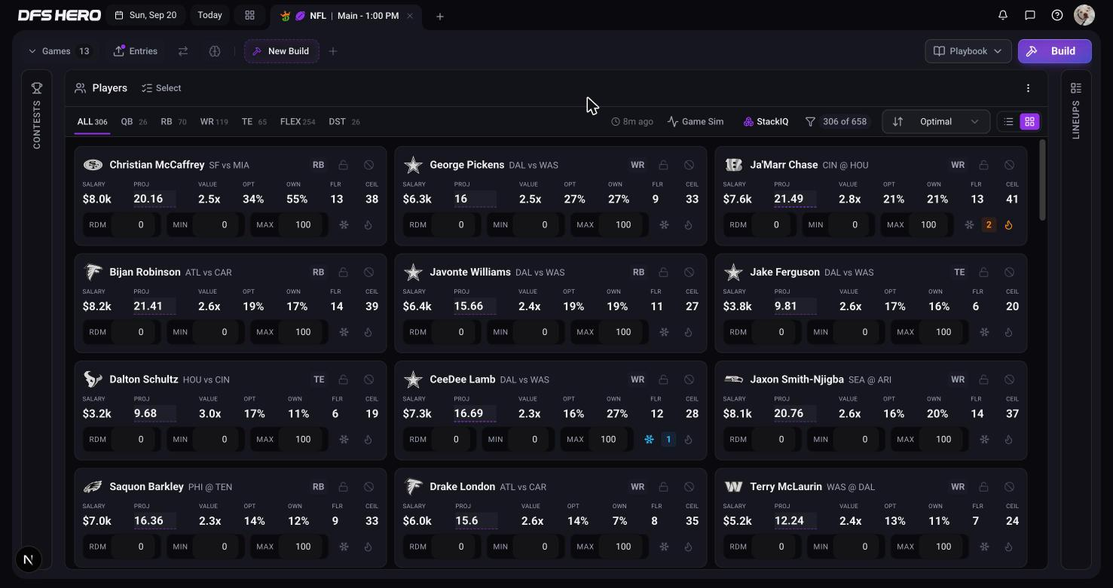Select the WR position tab
1113x588 pixels.
tap(214, 122)
